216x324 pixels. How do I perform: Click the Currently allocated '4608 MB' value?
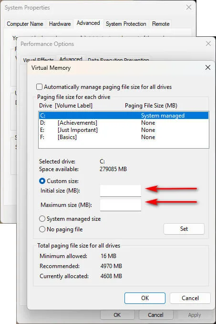[111, 276]
